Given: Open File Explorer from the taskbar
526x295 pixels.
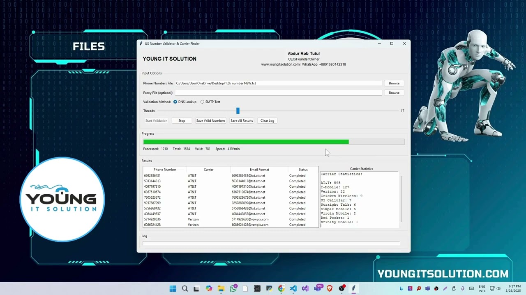Looking at the screenshot, I should 221,288.
